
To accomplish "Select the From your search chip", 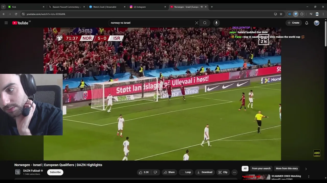I will (261, 169).
